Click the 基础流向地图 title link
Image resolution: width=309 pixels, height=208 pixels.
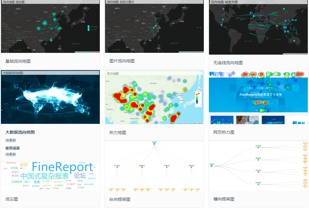coord(18,61)
